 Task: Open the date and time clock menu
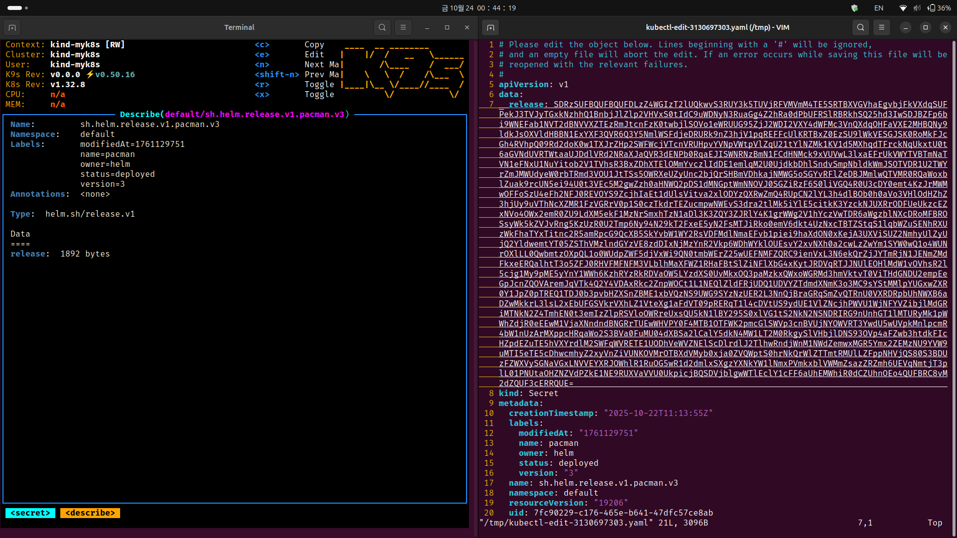pyautogui.click(x=478, y=8)
